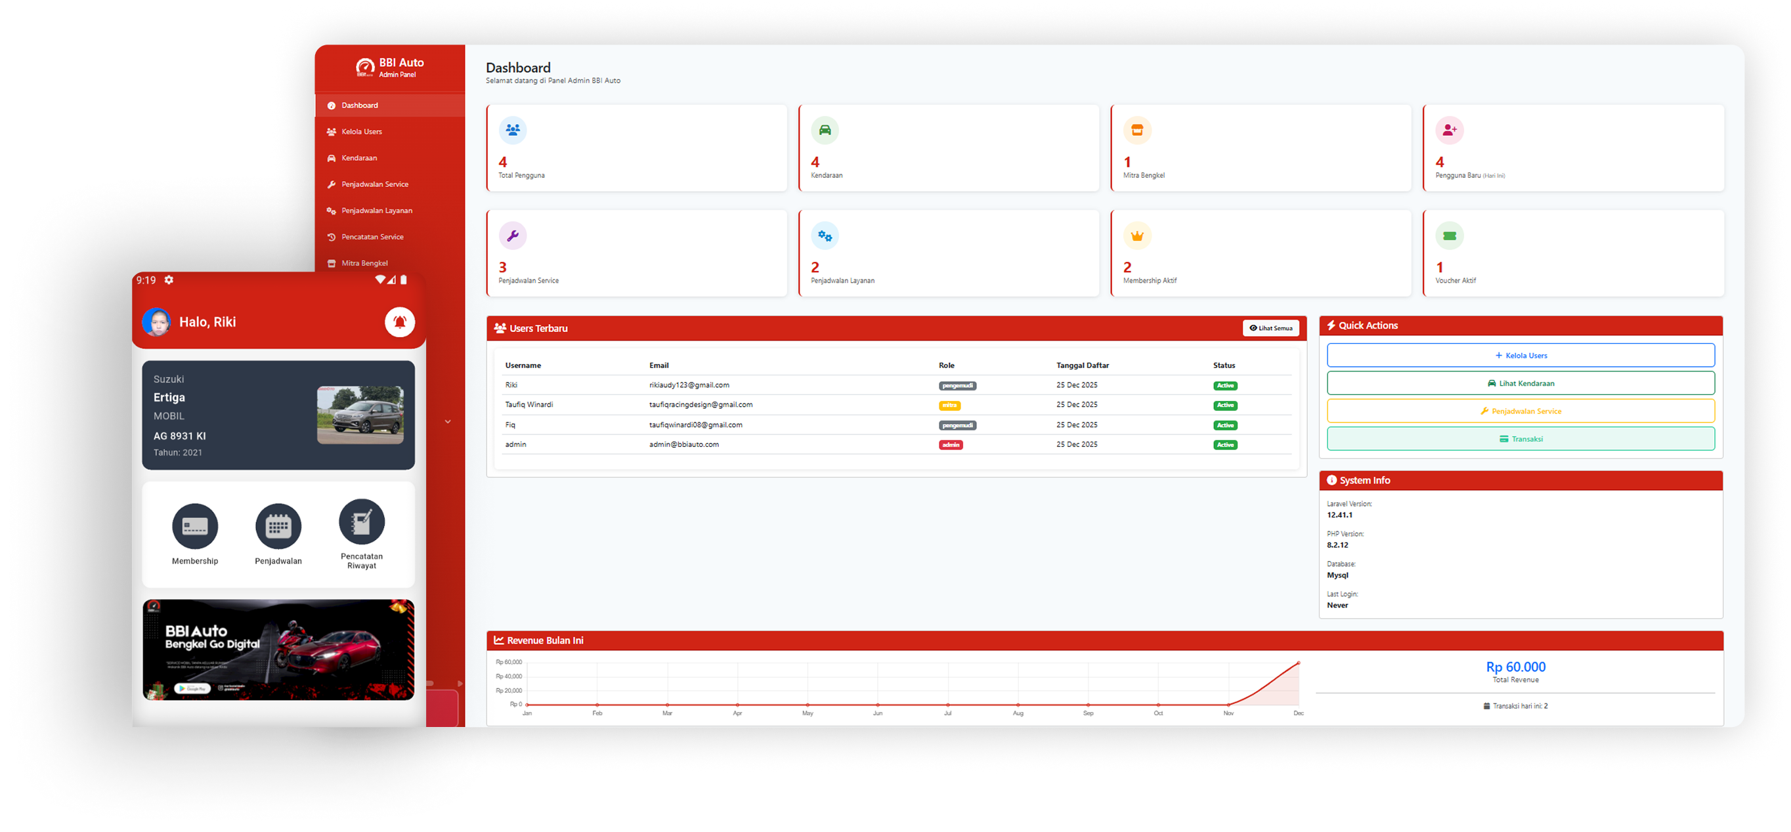Open Penjadwalan via the calendar icon

pos(278,526)
